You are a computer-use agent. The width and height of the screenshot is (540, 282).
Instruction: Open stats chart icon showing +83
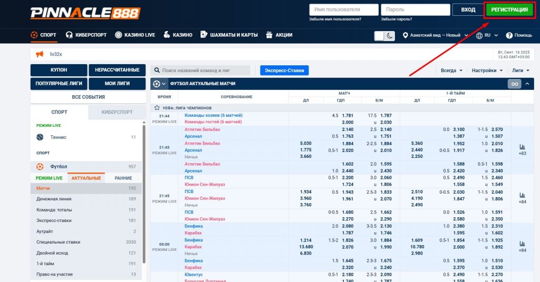point(522,147)
